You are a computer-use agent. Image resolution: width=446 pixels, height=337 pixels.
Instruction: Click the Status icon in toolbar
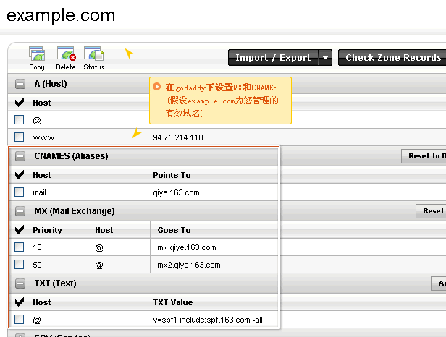tap(94, 59)
